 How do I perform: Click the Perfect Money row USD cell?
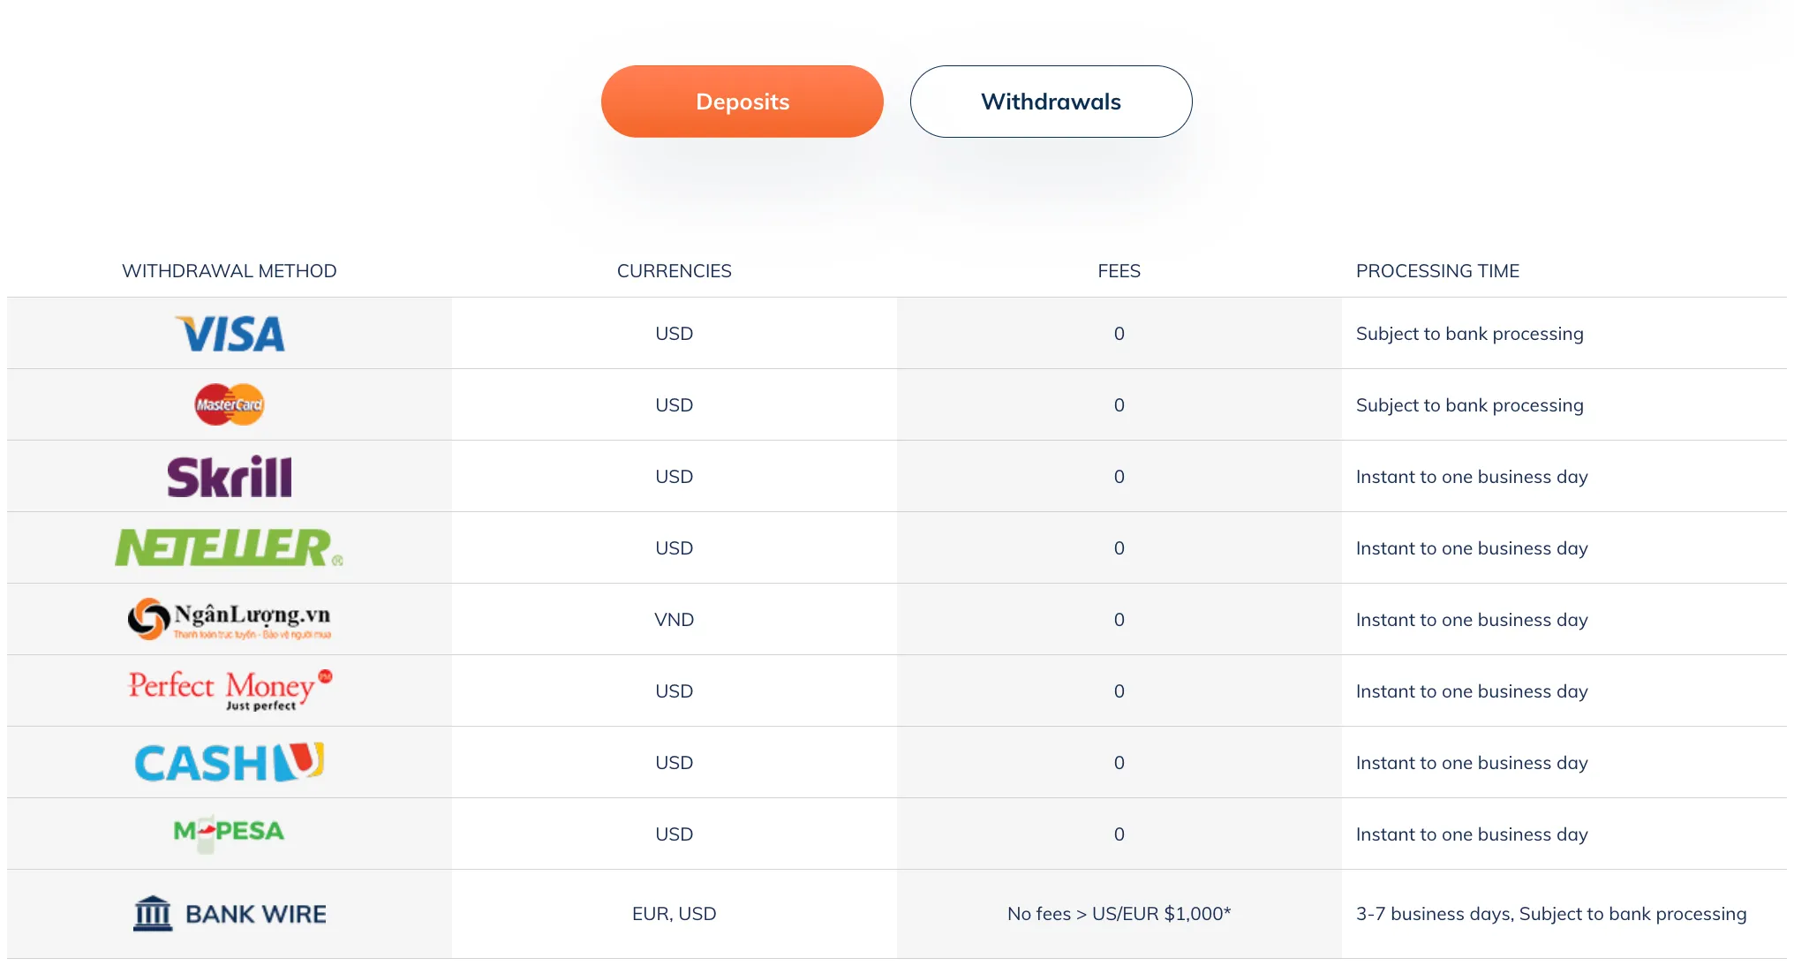pyautogui.click(x=675, y=691)
